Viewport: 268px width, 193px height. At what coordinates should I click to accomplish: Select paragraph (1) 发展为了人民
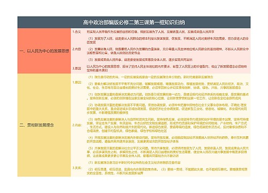[x=168, y=40]
